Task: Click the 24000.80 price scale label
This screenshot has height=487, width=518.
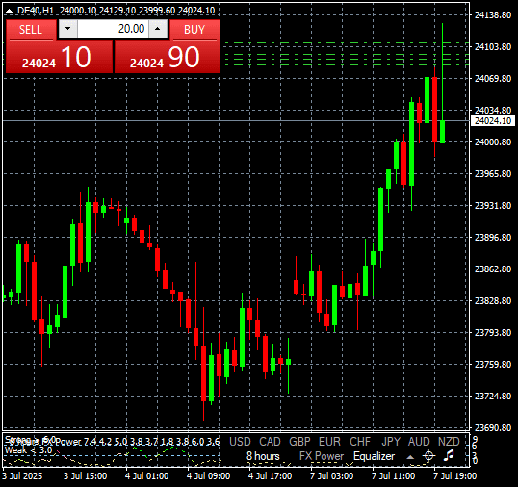Action: [x=493, y=142]
